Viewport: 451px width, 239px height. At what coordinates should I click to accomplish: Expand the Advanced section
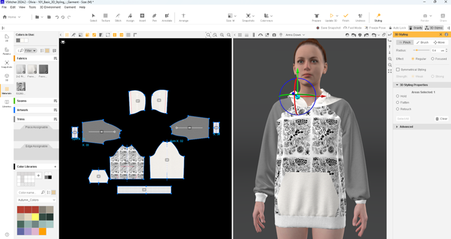pos(396,127)
